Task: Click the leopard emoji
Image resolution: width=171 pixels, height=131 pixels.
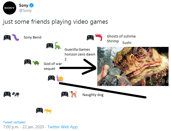Action: click(x=48, y=111)
